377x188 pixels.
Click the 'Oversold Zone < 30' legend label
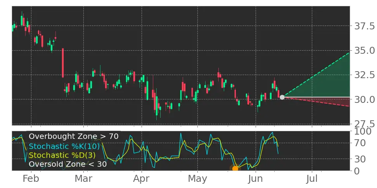coord(67,164)
